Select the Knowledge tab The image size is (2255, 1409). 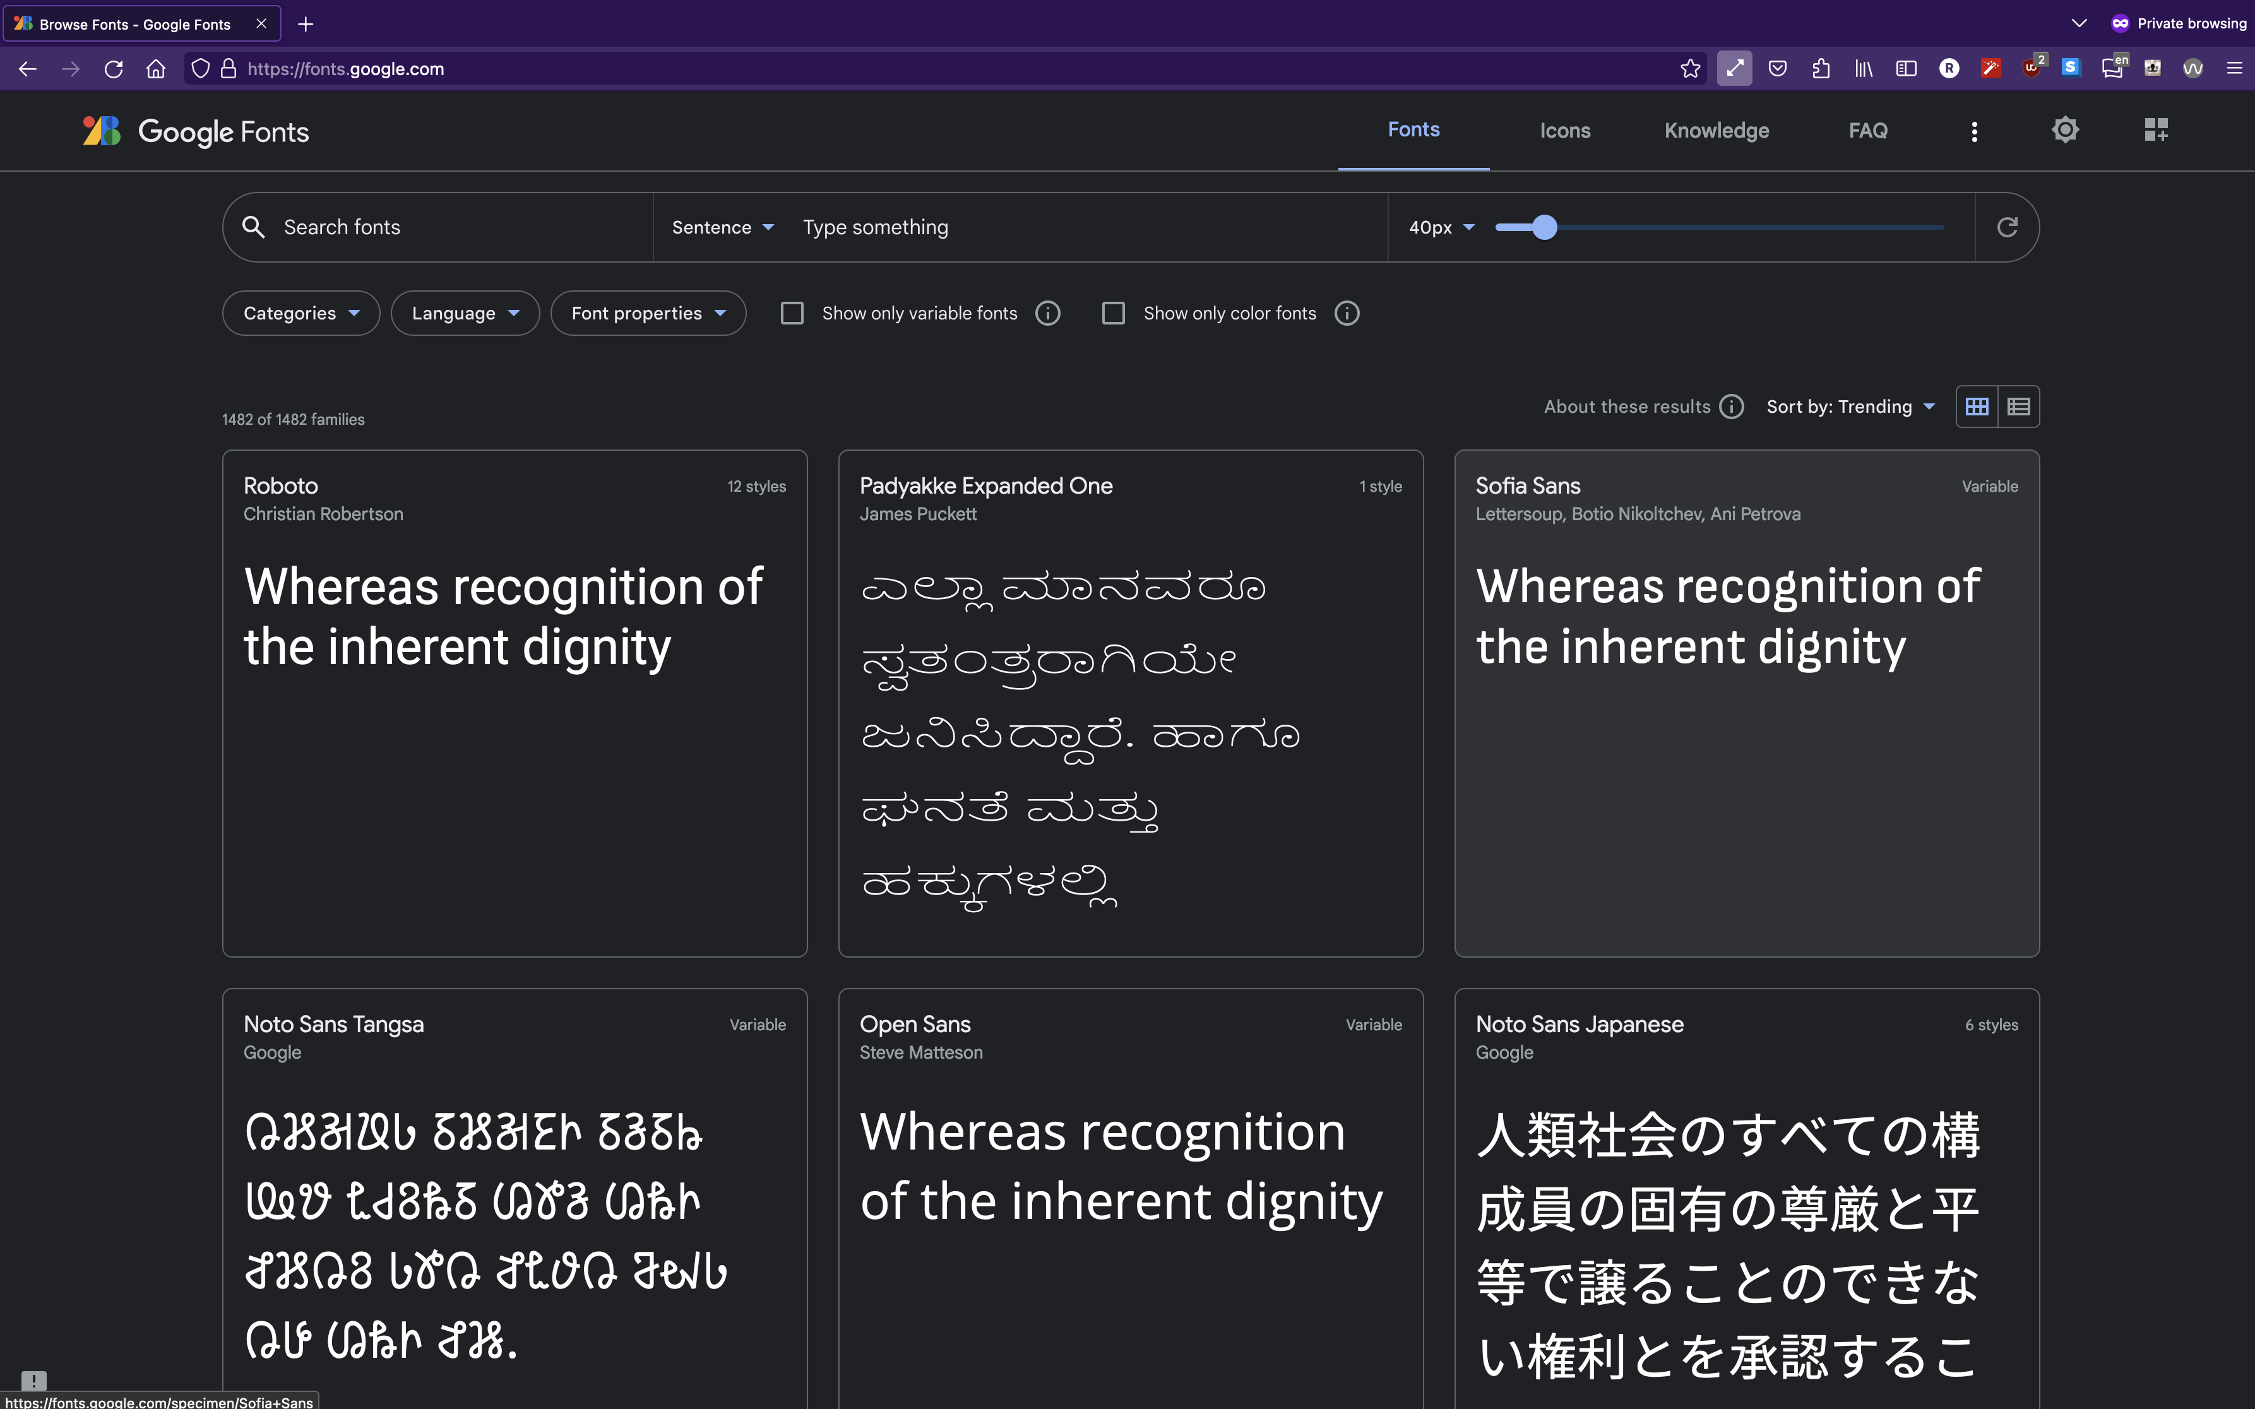(x=1717, y=131)
